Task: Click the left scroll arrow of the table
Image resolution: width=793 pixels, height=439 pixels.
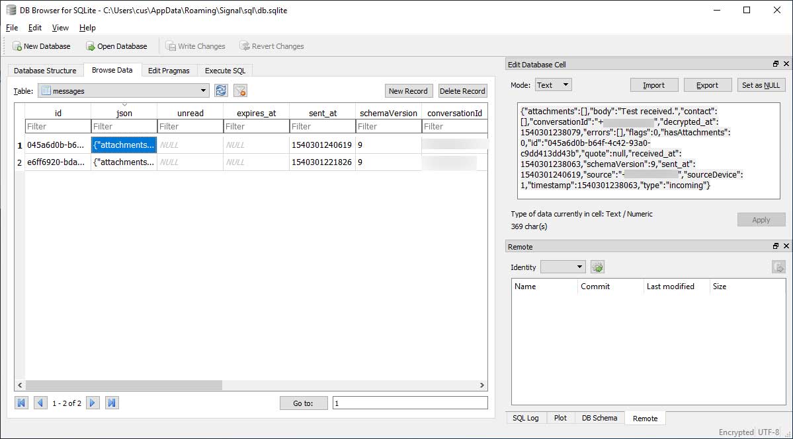Action: [20, 385]
